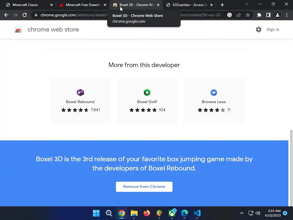Image resolution: width=293 pixels, height=220 pixels.
Task: View site lock information icon
Action: pos(36,15)
